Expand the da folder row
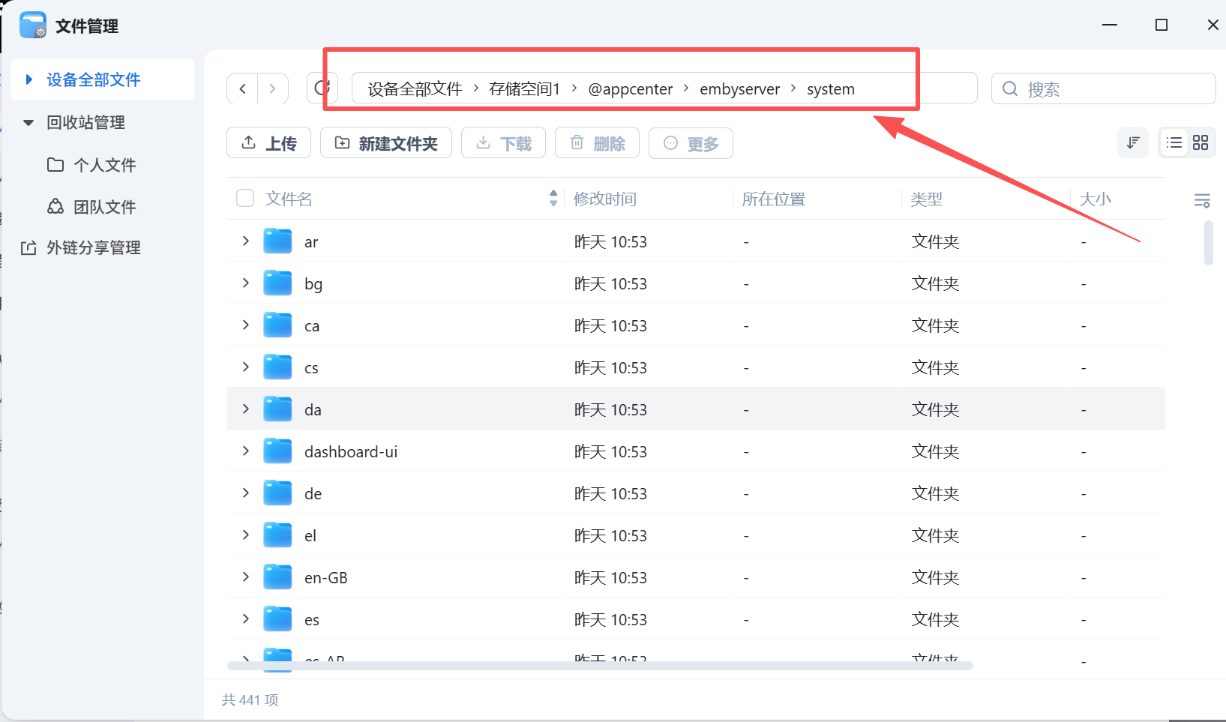1226x722 pixels. [246, 409]
